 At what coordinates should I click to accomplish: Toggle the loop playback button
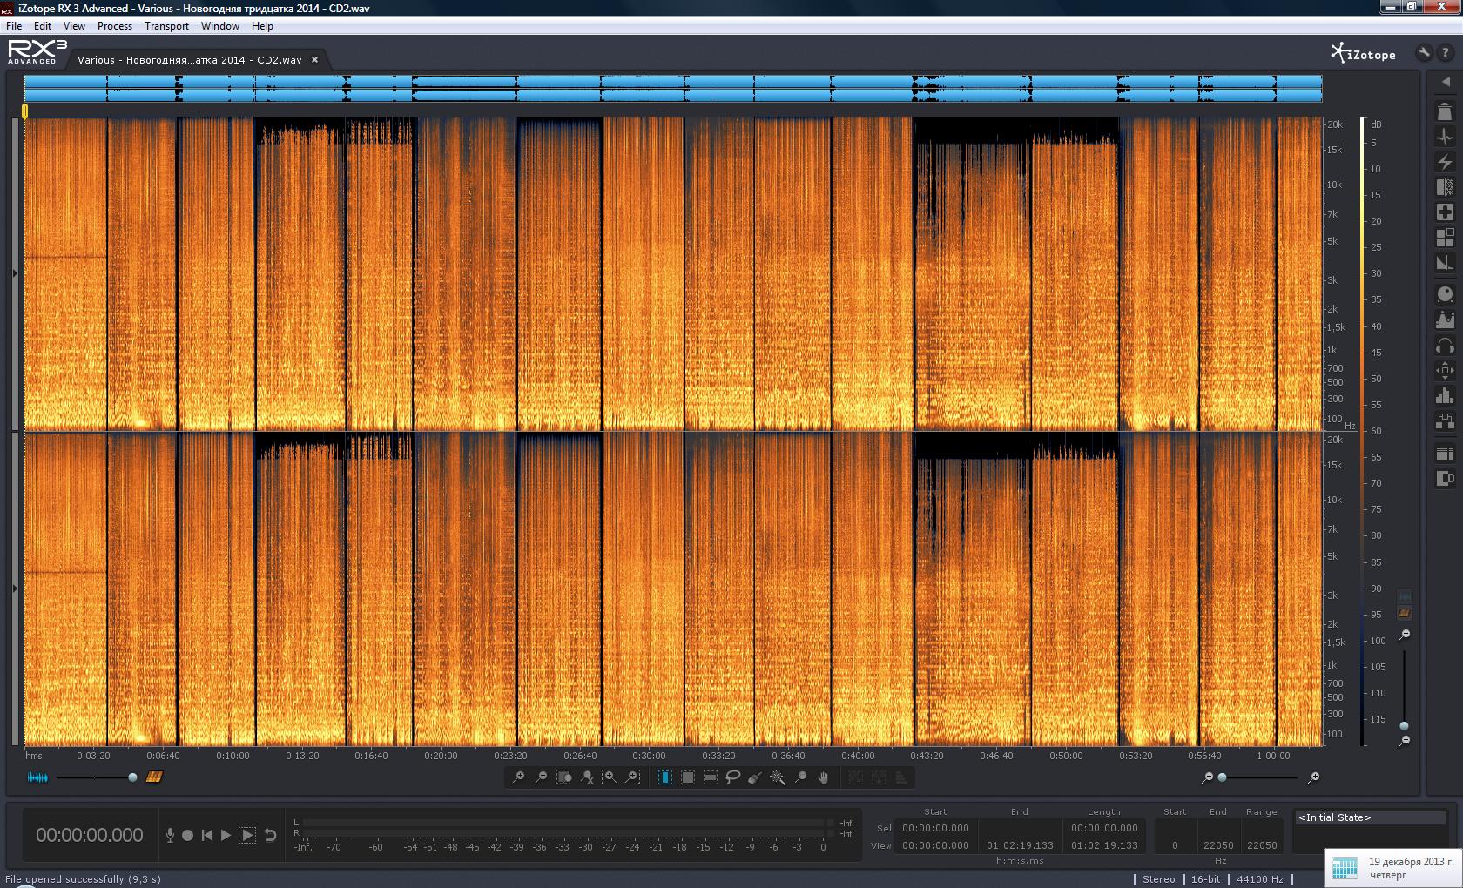pyautogui.click(x=270, y=835)
